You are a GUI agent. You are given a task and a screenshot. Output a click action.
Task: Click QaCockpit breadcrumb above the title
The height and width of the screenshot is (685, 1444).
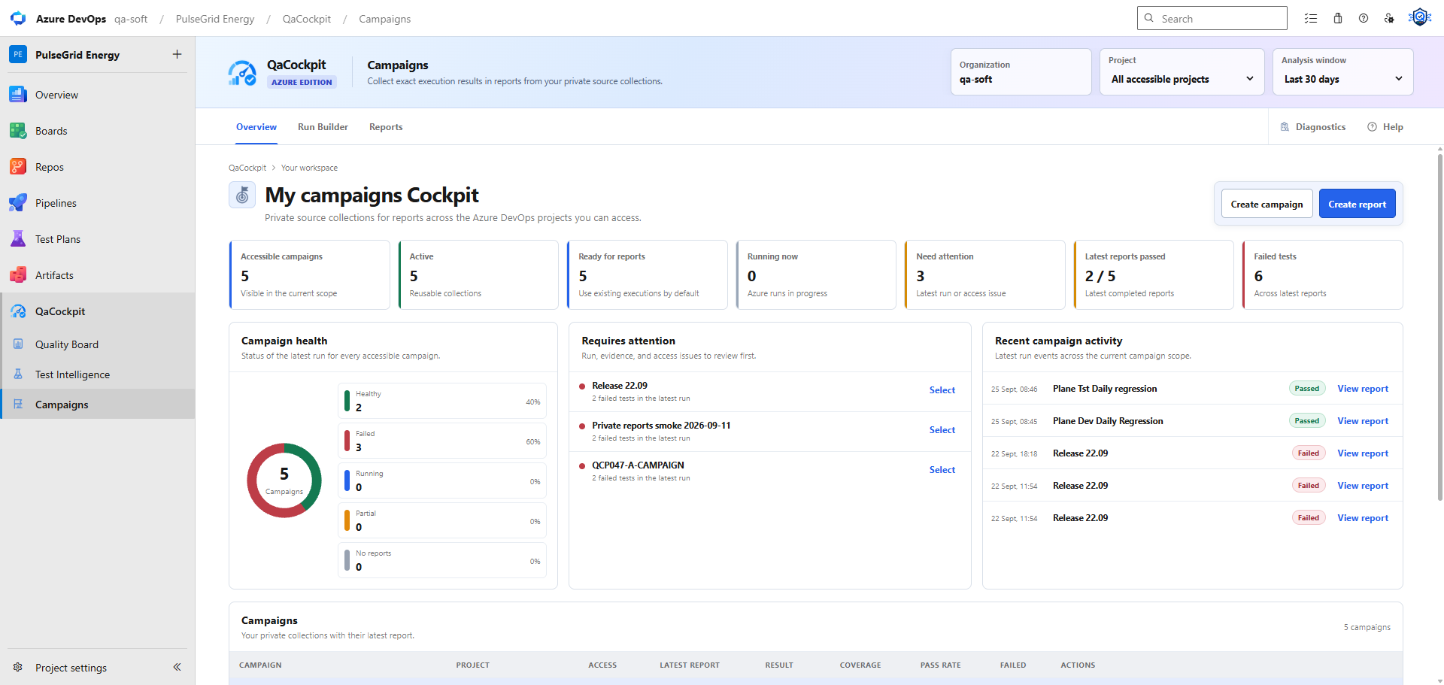pyautogui.click(x=247, y=168)
